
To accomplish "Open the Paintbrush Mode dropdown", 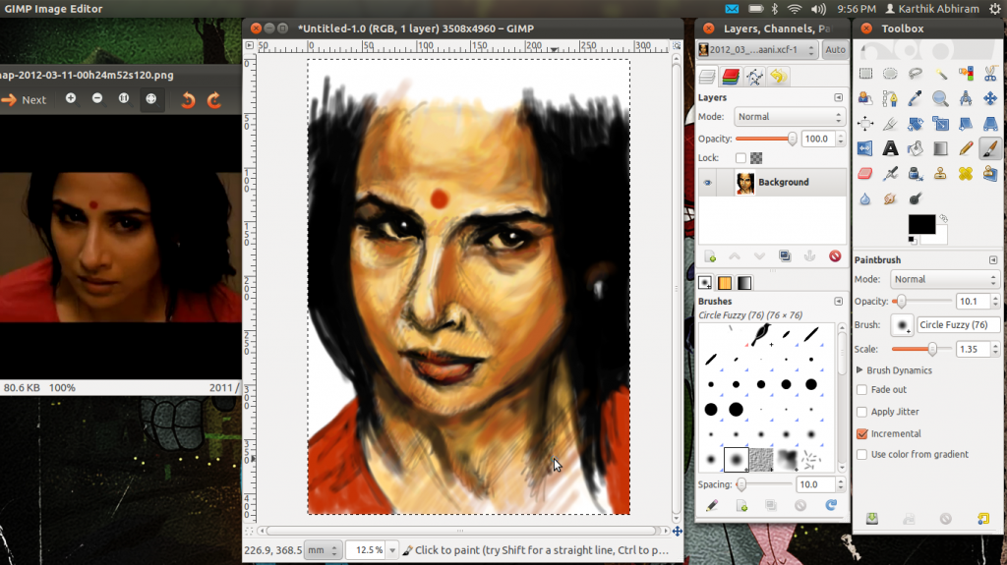I will click(945, 279).
